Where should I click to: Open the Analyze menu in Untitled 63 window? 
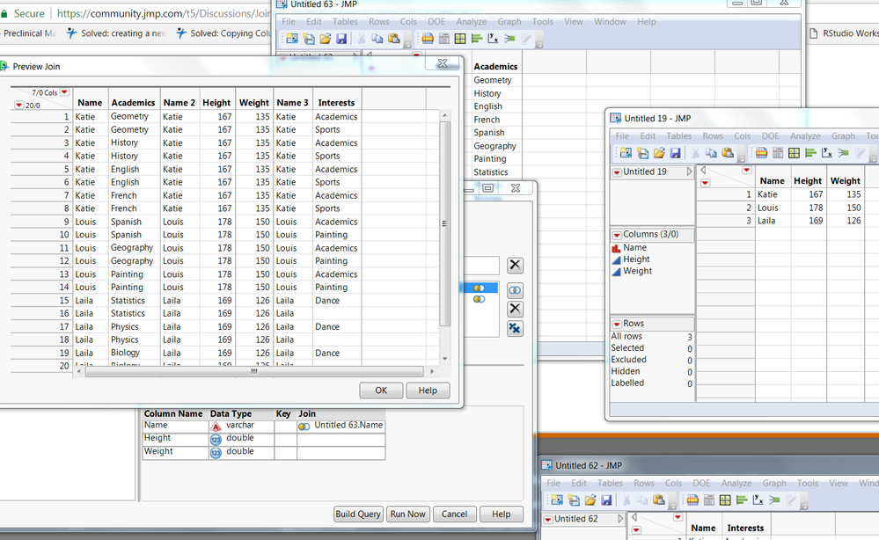[x=472, y=21]
